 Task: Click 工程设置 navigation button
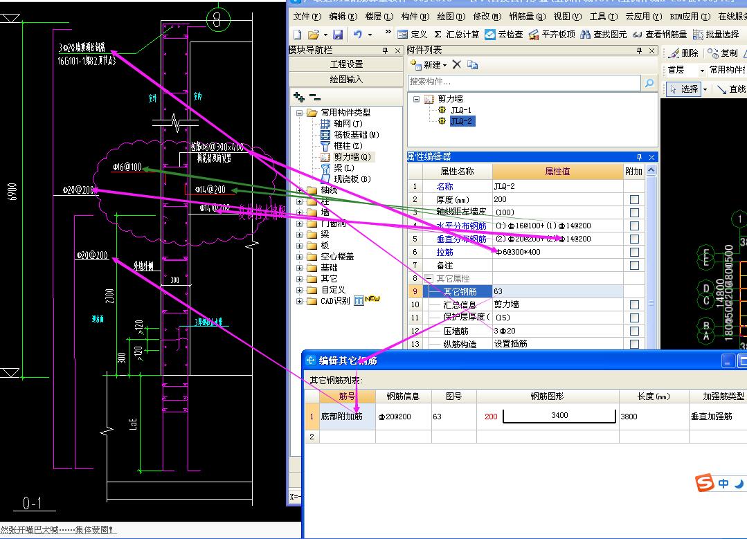tap(346, 64)
